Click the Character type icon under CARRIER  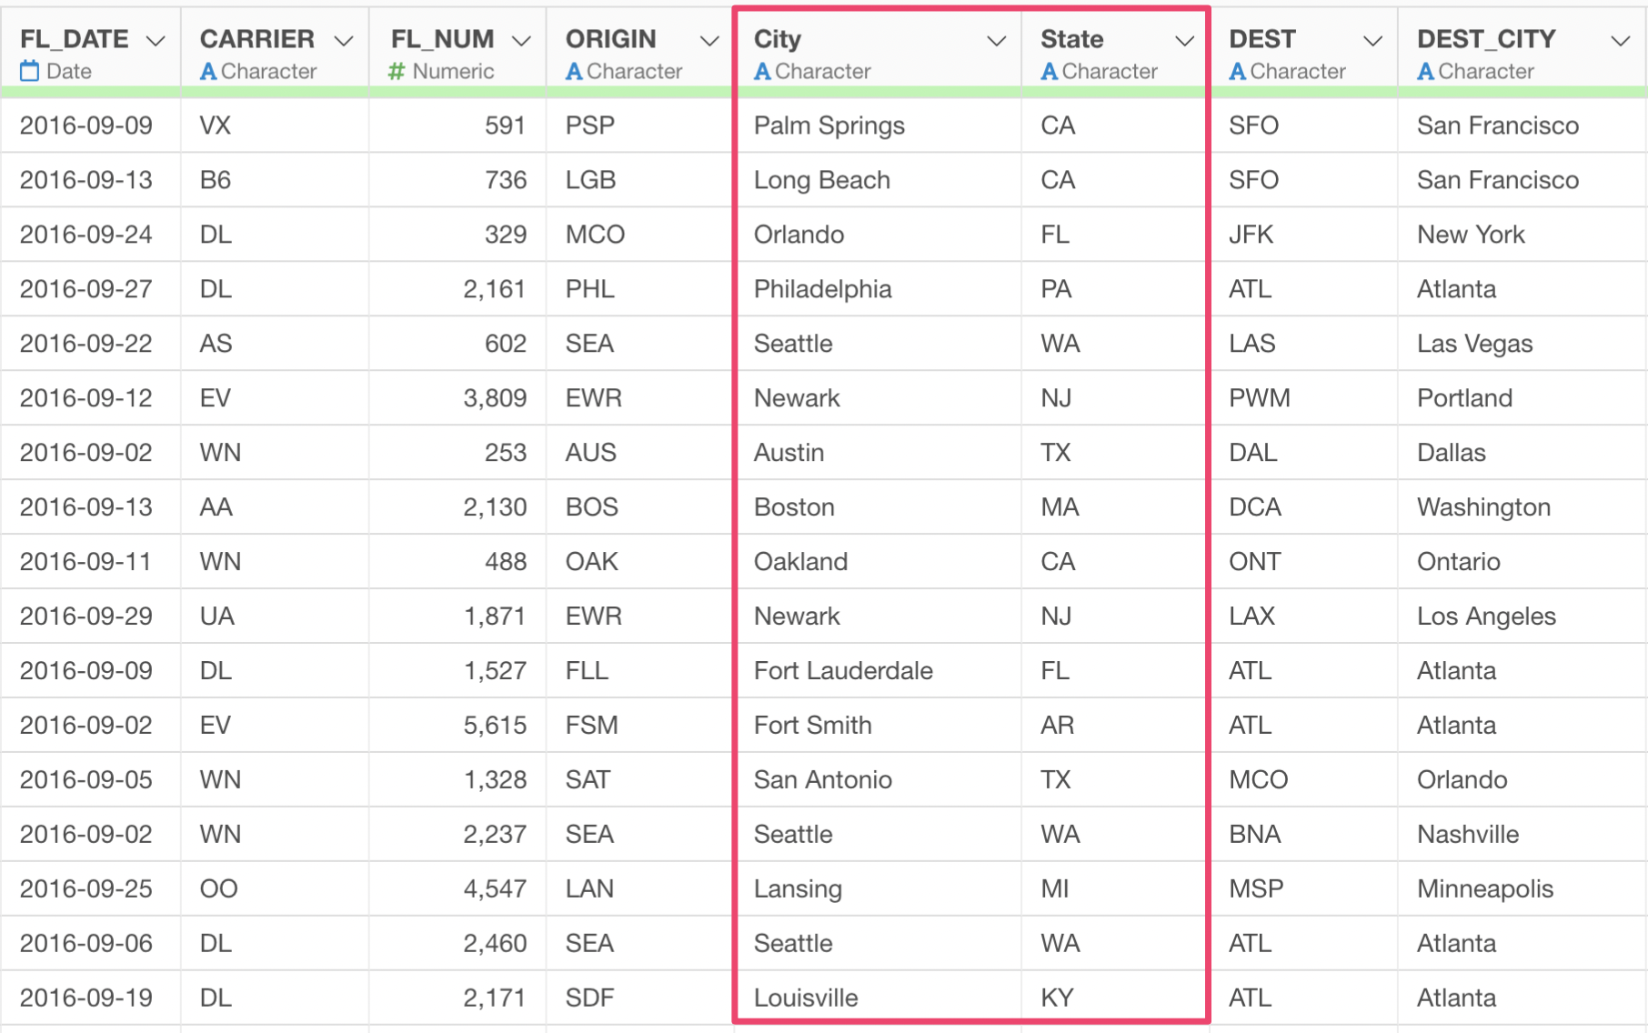[208, 71]
